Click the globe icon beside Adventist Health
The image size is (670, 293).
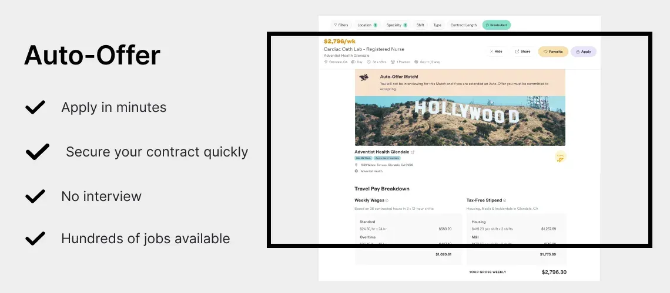tap(356, 171)
